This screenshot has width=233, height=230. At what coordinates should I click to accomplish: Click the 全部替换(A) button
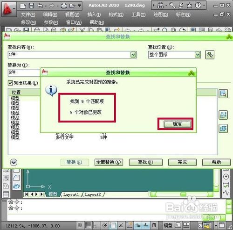point(109,162)
